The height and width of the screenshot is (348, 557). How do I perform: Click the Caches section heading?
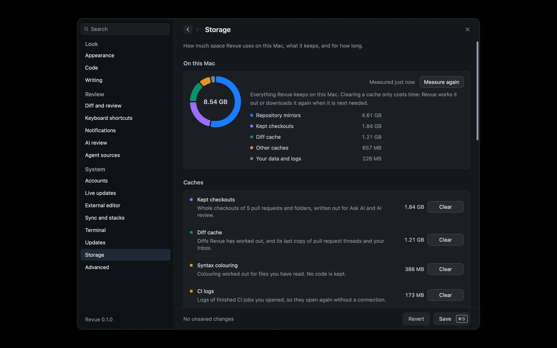point(193,183)
